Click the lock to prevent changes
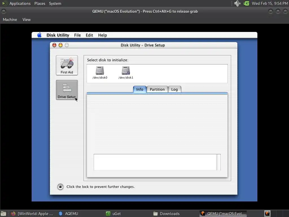 tap(60, 186)
